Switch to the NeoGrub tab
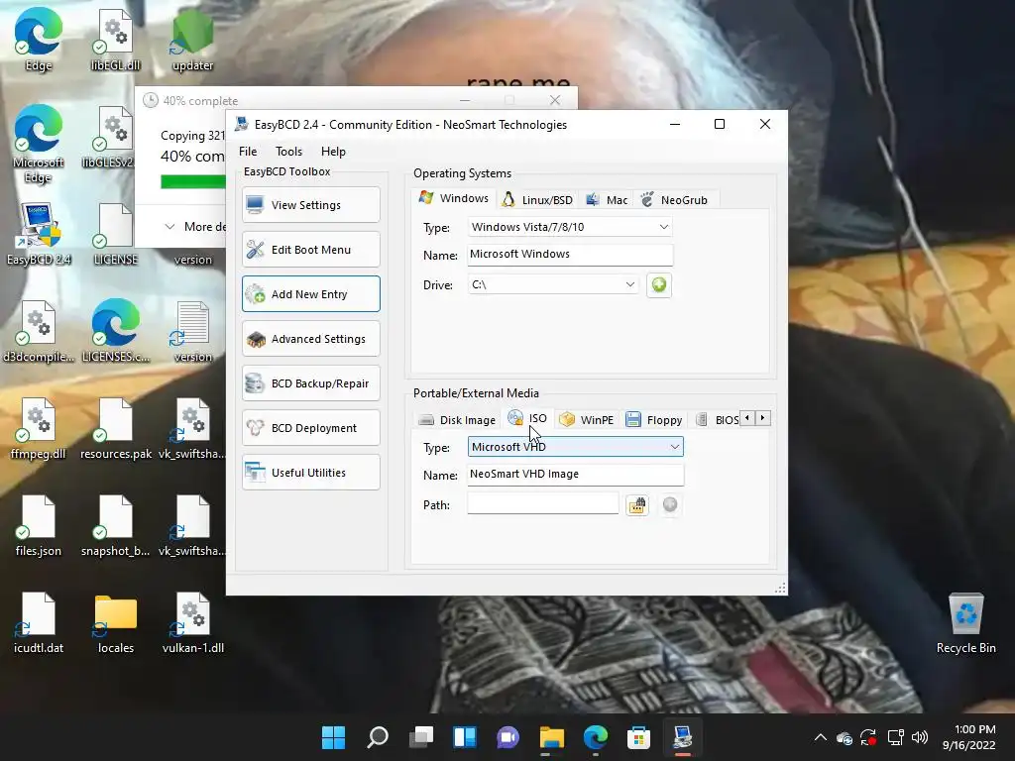This screenshot has width=1015, height=761. 674,200
